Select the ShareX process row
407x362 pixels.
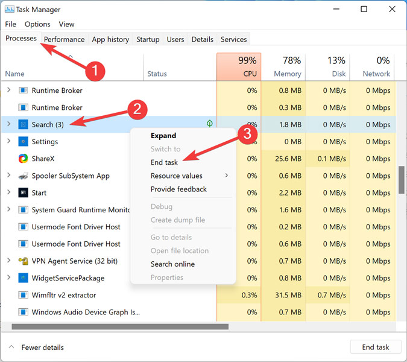pos(198,159)
